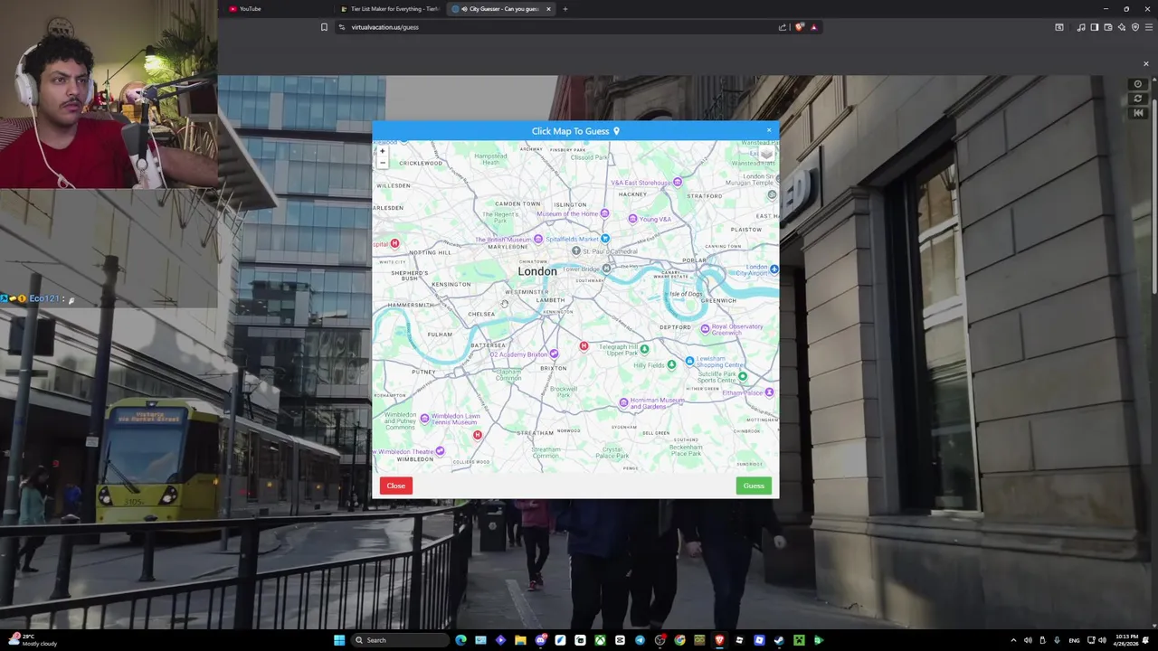Viewport: 1158px width, 651px height.
Task: Toggle the browser sidebar panel
Action: click(1095, 27)
